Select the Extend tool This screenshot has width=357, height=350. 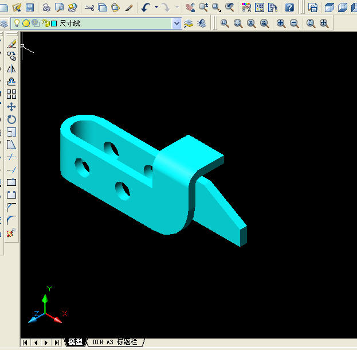click(x=11, y=170)
